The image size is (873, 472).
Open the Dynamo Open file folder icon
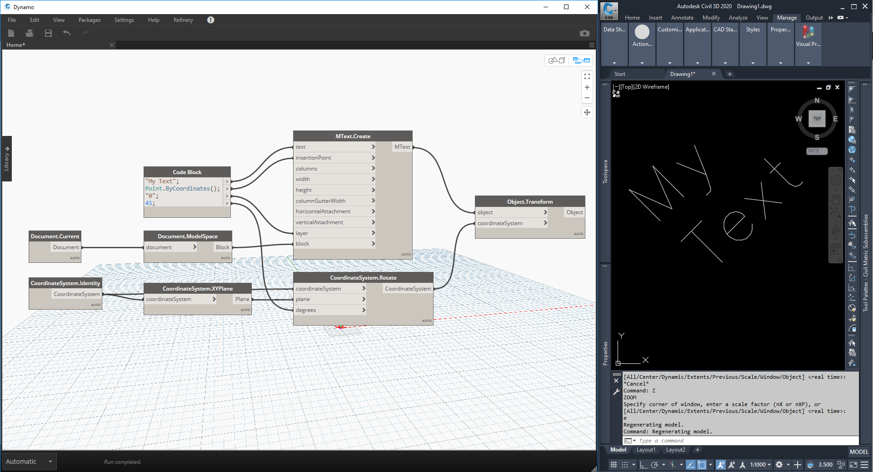pos(30,33)
